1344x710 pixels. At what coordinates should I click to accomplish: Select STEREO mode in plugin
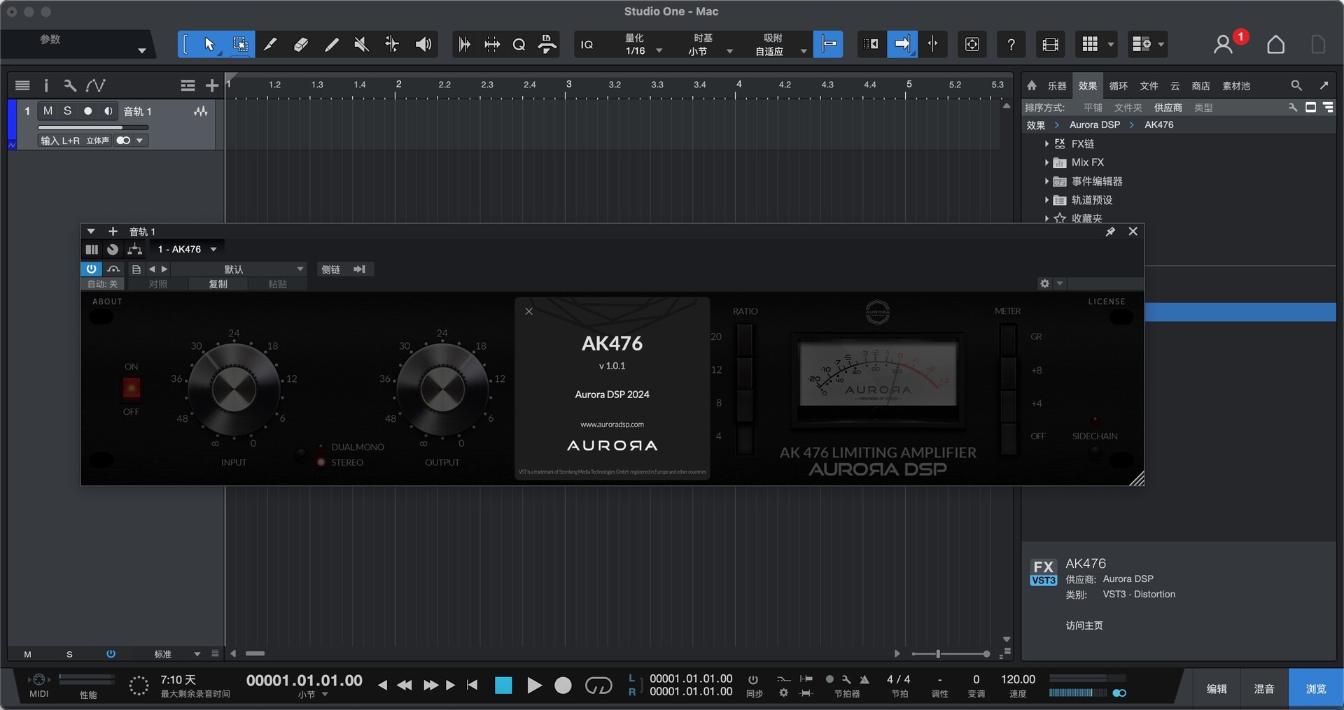(321, 462)
